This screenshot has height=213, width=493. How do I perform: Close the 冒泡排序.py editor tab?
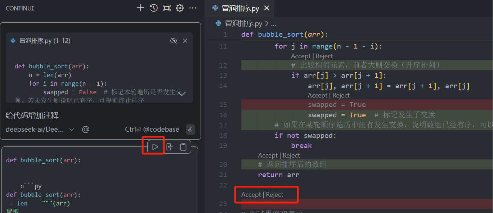click(x=266, y=8)
